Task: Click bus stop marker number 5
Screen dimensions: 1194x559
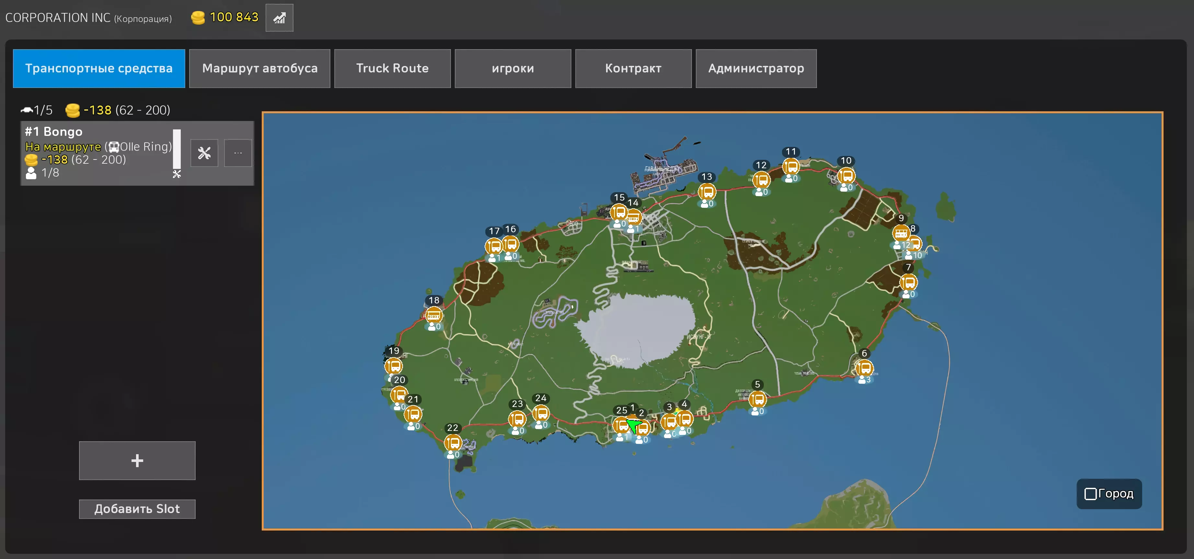Action: [x=757, y=399]
